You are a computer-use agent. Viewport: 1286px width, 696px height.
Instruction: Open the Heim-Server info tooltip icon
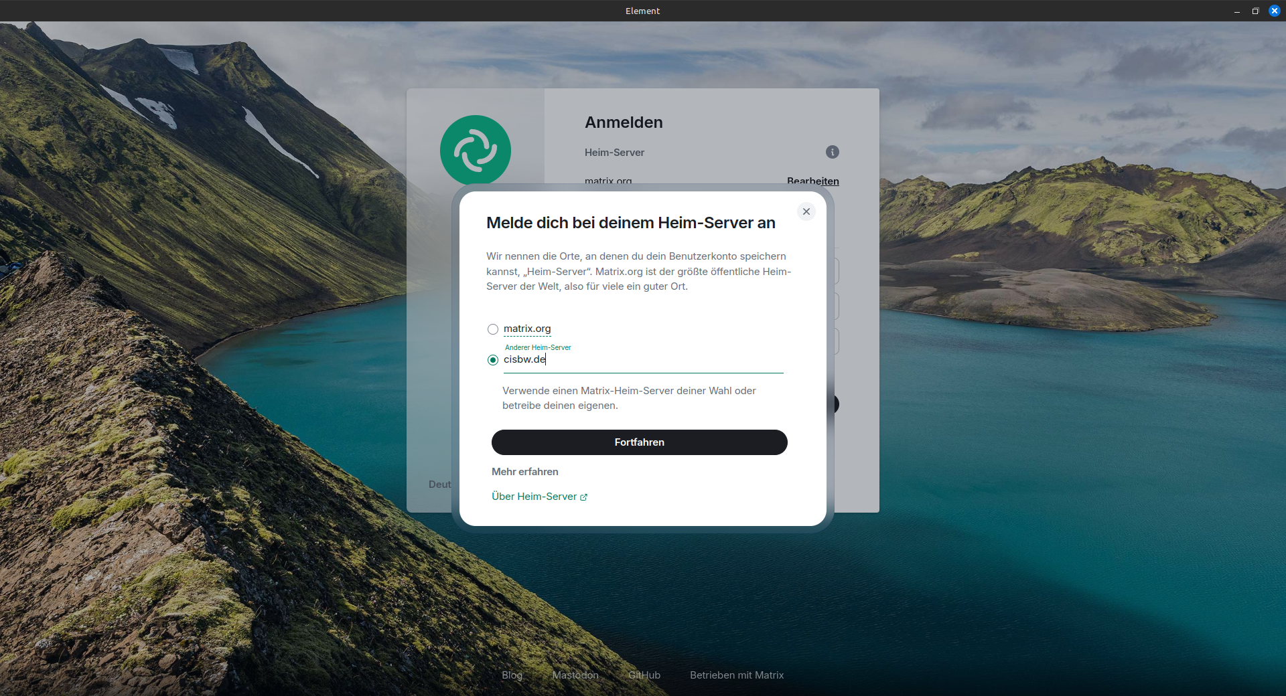click(x=831, y=152)
